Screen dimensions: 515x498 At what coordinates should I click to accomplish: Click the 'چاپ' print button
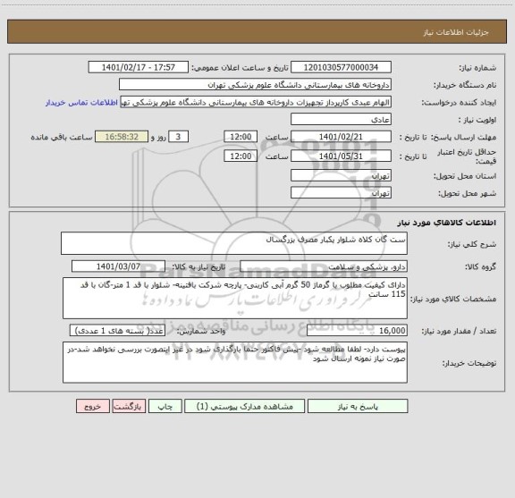pyautogui.click(x=165, y=406)
